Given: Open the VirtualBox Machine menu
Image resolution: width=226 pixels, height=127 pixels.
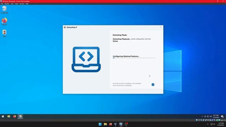Looking at the screenshot, I should [x=7, y=4].
